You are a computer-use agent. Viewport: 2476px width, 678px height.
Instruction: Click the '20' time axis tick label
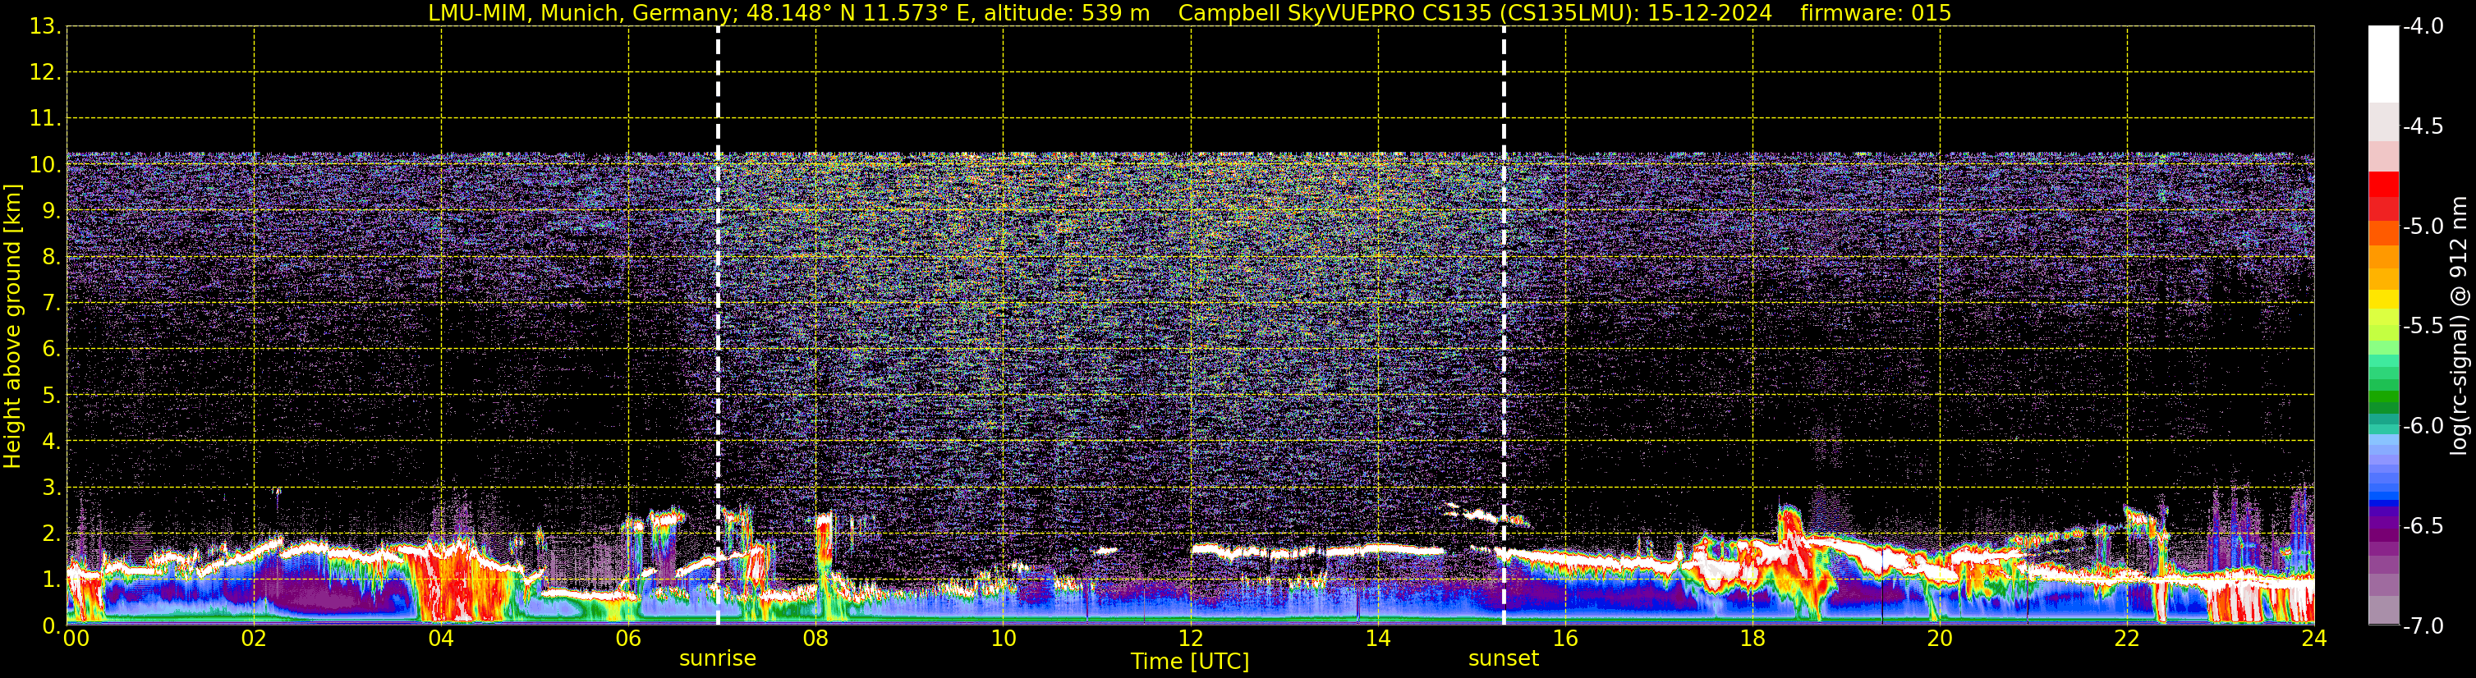1940,638
